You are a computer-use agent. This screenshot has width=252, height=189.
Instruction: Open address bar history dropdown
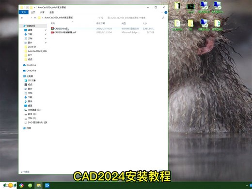pyautogui.click(x=99, y=18)
